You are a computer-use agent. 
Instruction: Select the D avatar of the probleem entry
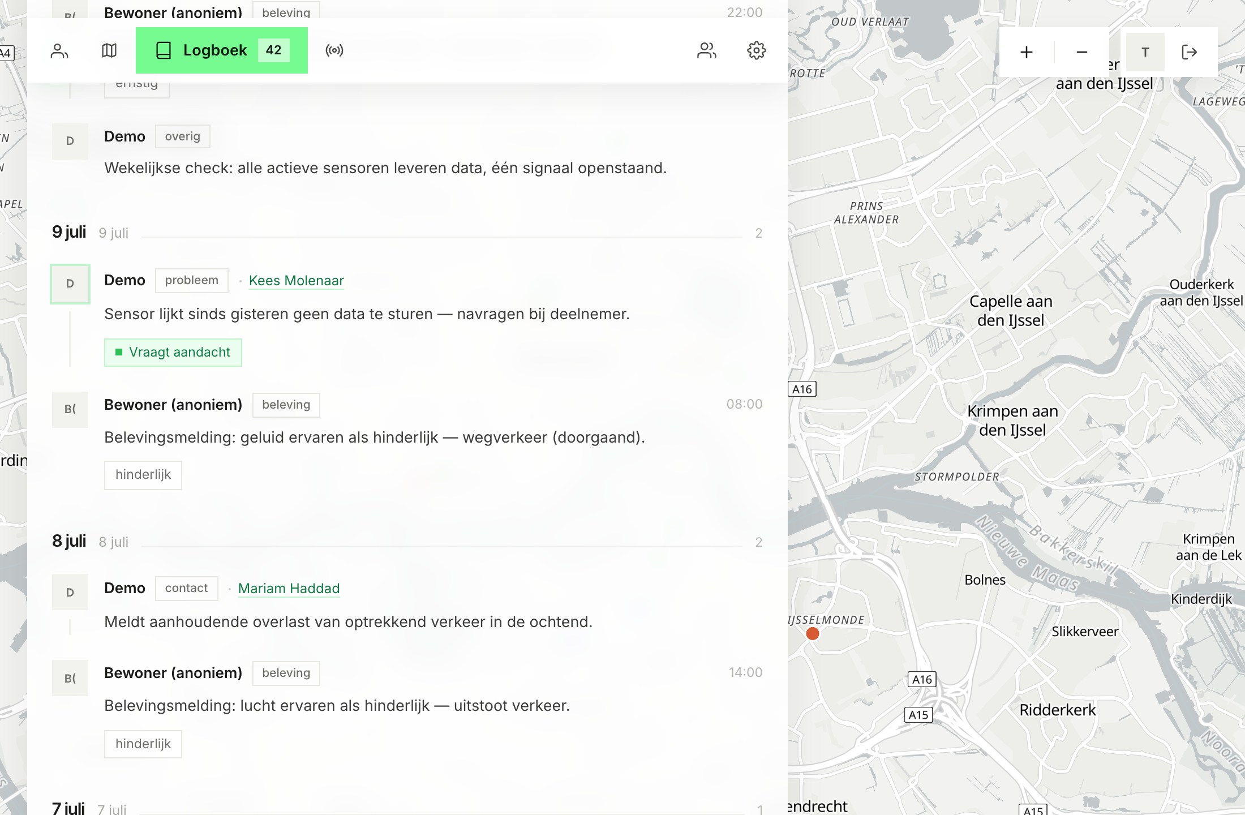70,284
